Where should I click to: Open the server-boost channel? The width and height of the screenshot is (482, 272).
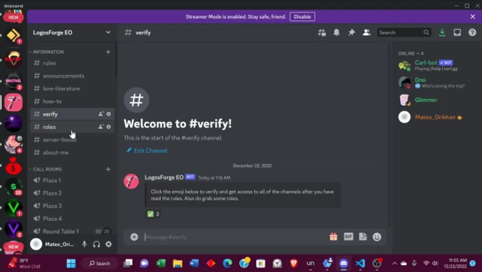click(72, 140)
